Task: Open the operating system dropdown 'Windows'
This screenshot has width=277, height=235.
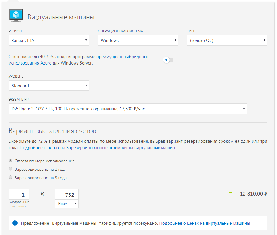Action: click(138, 40)
